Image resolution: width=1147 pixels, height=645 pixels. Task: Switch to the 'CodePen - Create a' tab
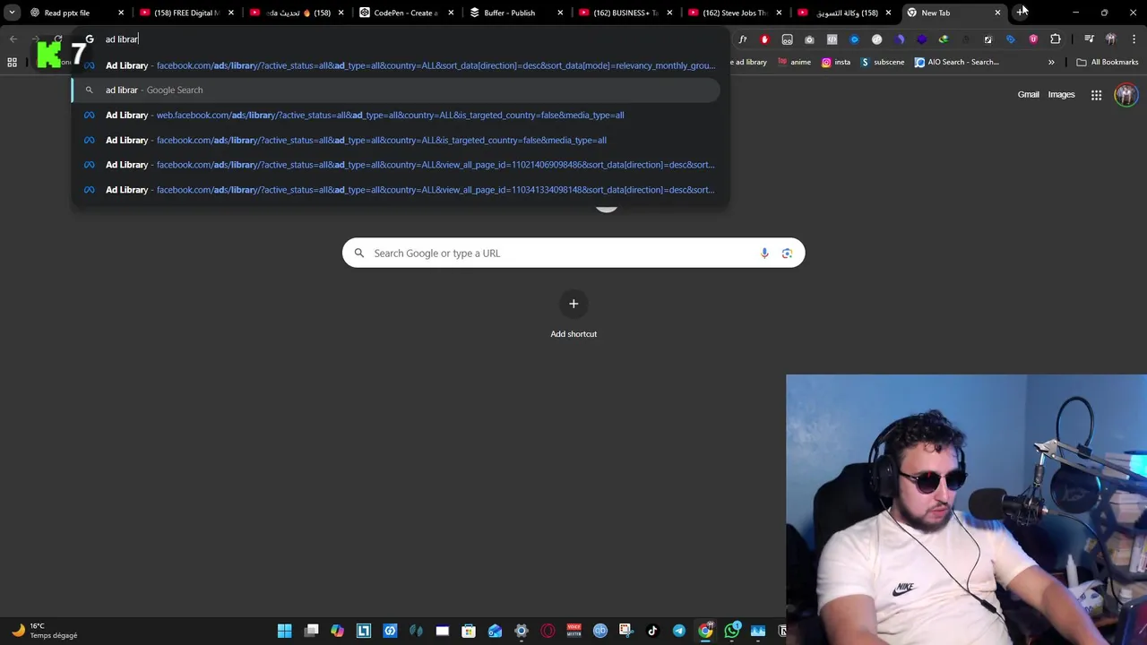pyautogui.click(x=405, y=13)
